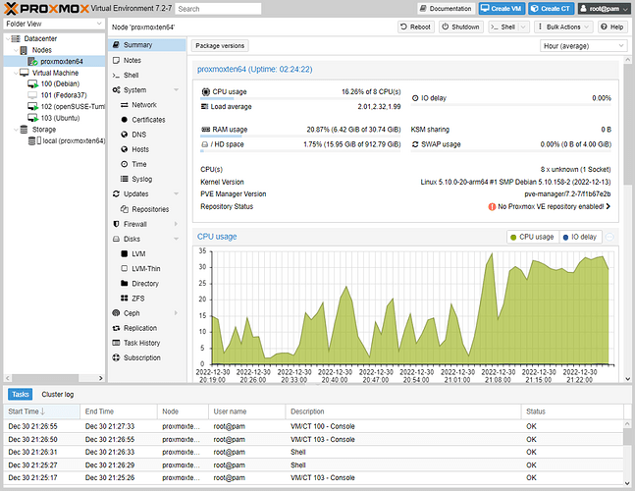Open Network settings icon
Screen dimensions: 635x491
click(x=125, y=105)
